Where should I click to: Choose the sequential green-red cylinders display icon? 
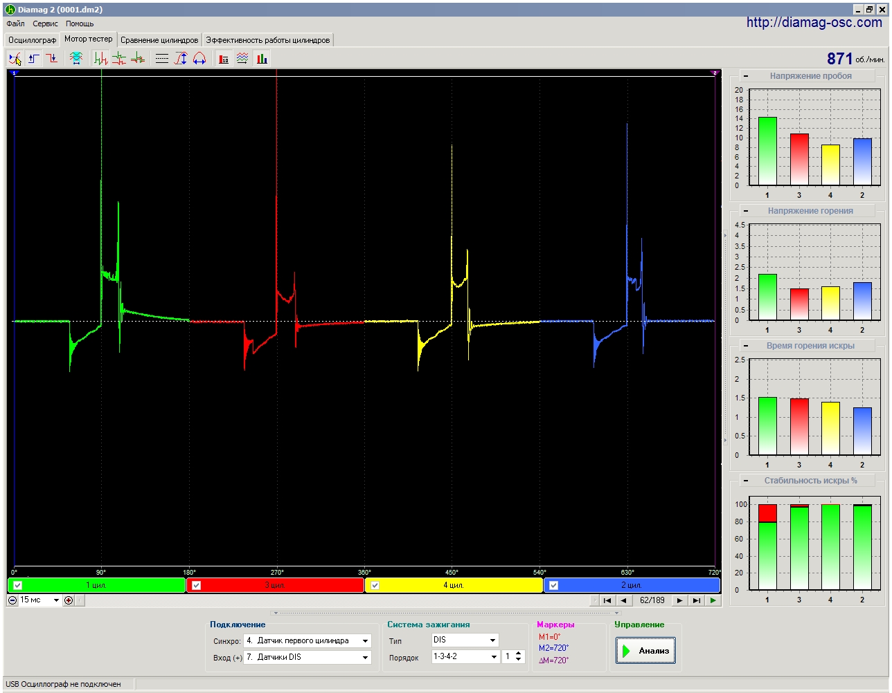[x=101, y=59]
